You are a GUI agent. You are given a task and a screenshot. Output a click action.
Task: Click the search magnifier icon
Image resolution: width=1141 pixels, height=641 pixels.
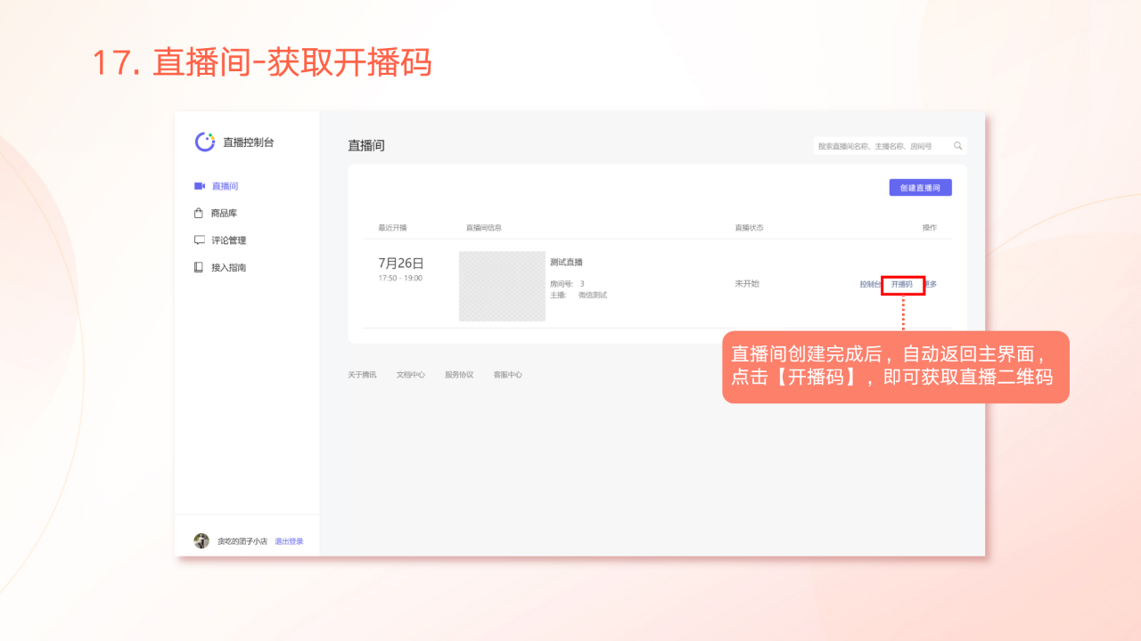tap(958, 146)
